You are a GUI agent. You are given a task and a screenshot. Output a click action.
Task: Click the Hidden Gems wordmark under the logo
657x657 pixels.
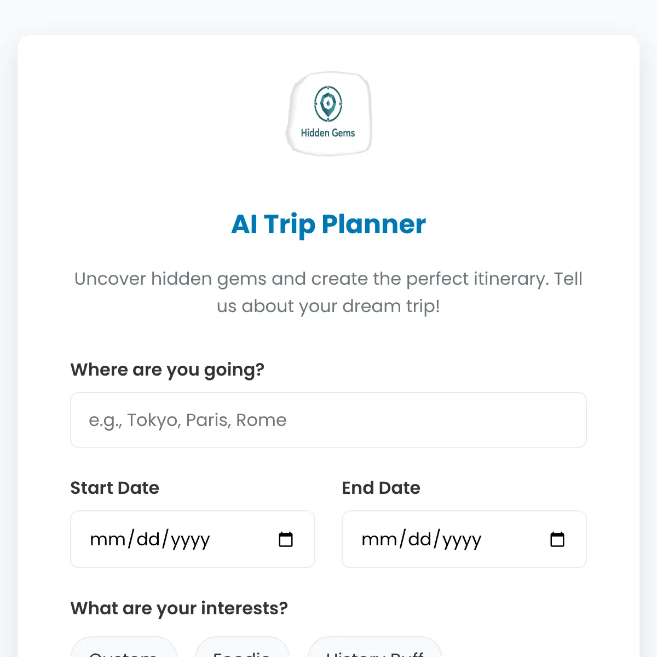[x=328, y=132]
